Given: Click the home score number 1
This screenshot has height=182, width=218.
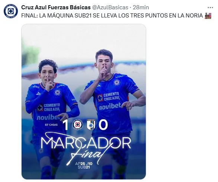Looking at the screenshot, I should (x=65, y=125).
